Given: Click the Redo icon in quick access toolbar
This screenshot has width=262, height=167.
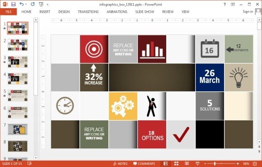Looking at the screenshot, I should (33, 4).
